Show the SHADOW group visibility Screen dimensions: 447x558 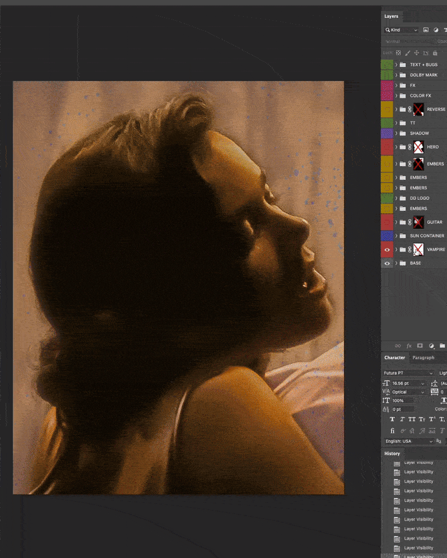pyautogui.click(x=387, y=133)
